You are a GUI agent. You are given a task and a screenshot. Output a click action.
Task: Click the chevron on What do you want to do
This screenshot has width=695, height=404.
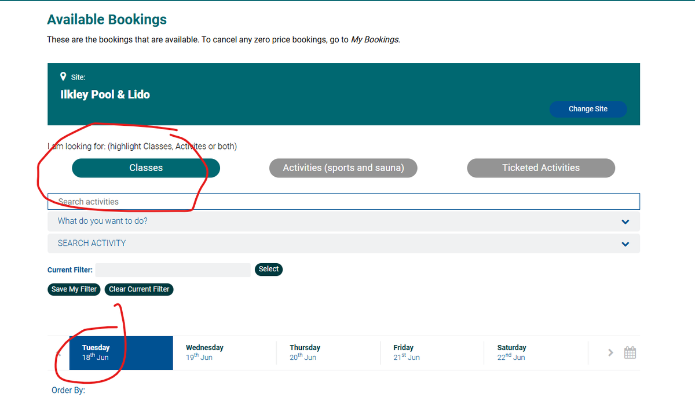click(625, 221)
